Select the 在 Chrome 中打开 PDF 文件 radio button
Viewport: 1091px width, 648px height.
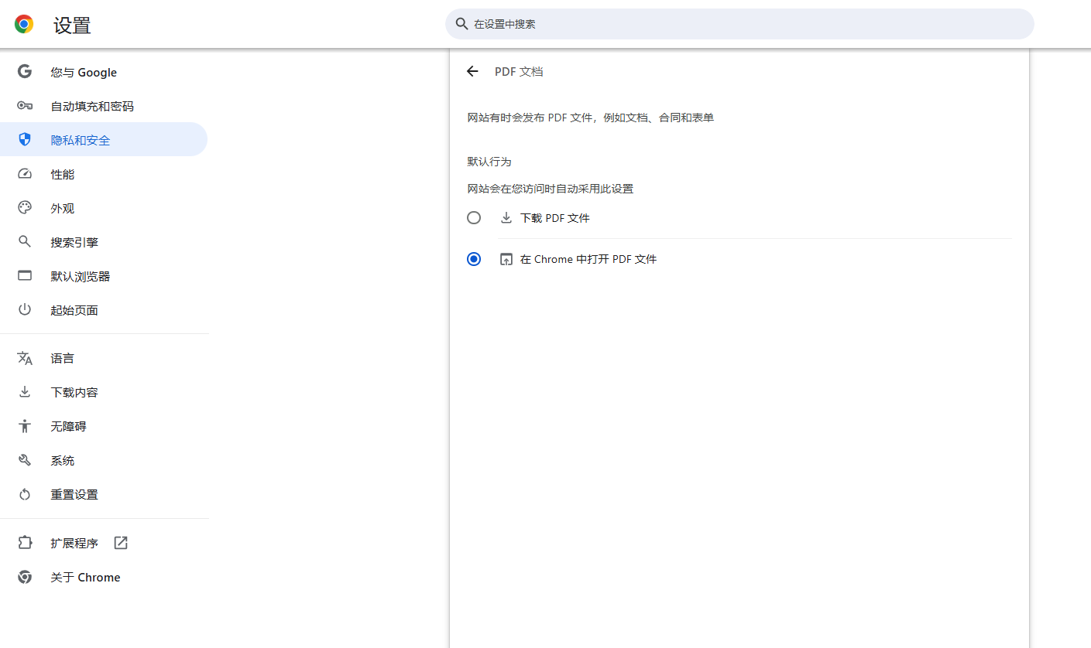point(474,259)
